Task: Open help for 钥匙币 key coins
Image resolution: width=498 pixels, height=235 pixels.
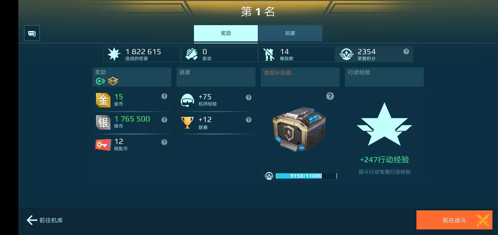Action: pos(164,142)
